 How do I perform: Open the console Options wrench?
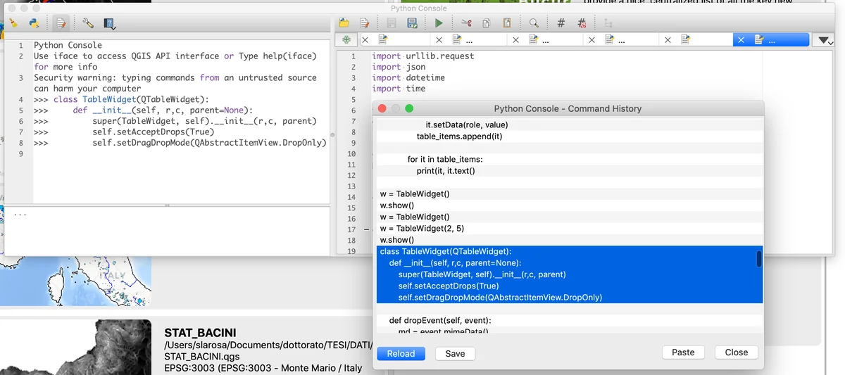click(x=88, y=23)
